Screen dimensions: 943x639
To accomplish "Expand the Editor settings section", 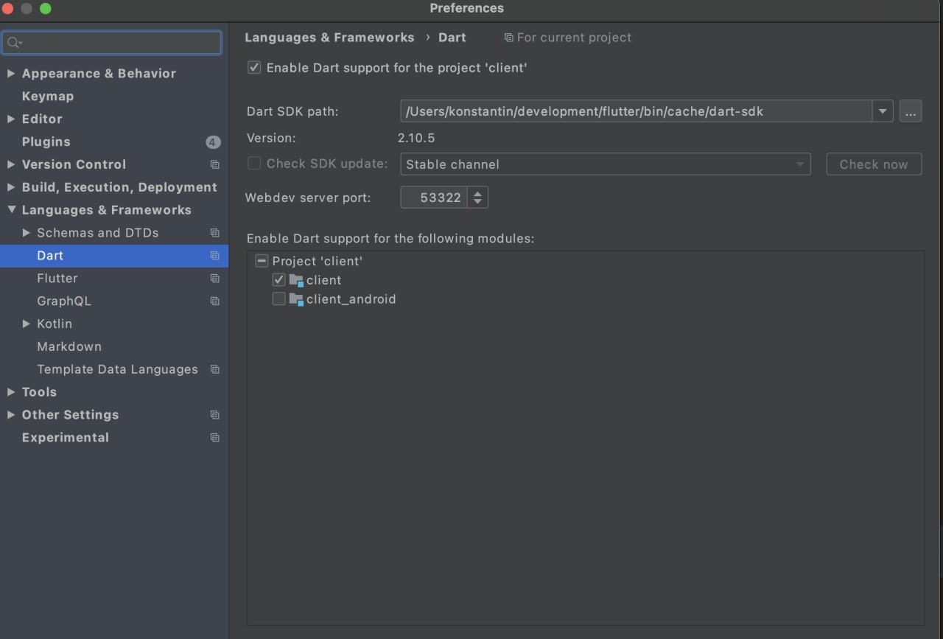I will click(x=11, y=119).
